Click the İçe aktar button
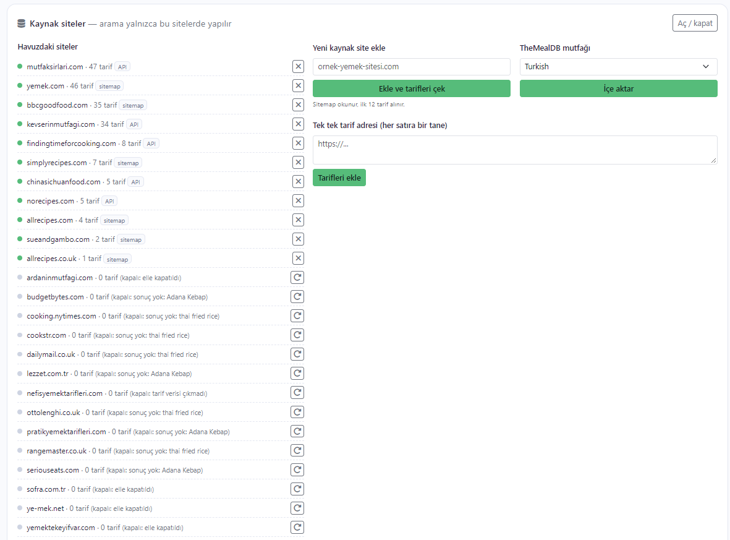The height and width of the screenshot is (540, 730). point(618,88)
